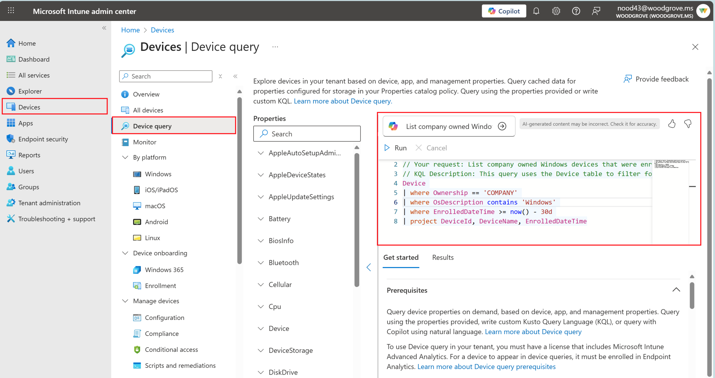Collapse the Properties pane arrow
This screenshot has width=715, height=378.
(369, 267)
